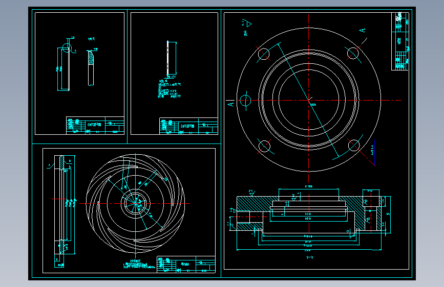Select the hatched enlarged detail view
Image resolution: width=444 pixels, height=287 pixels.
[x=91, y=67]
